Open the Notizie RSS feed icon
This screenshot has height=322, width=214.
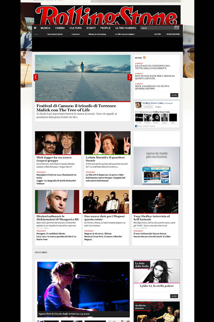click(144, 58)
